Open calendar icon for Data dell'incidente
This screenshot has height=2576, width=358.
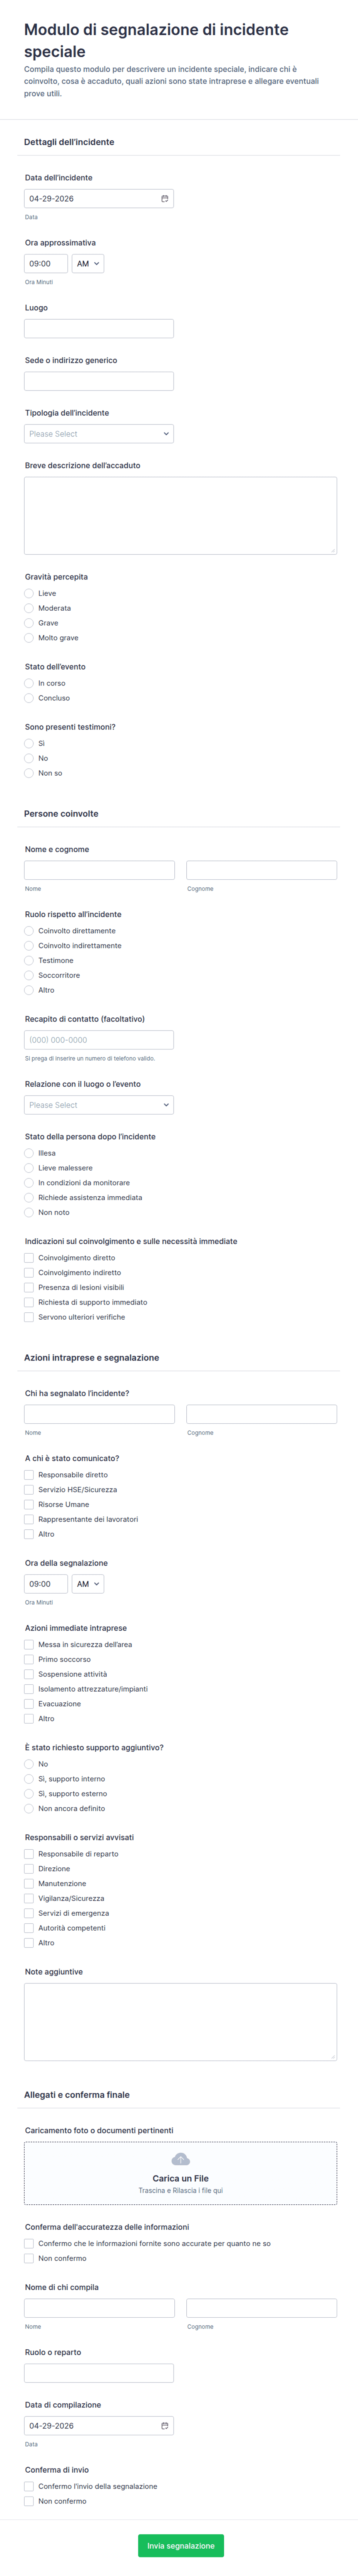pyautogui.click(x=164, y=199)
